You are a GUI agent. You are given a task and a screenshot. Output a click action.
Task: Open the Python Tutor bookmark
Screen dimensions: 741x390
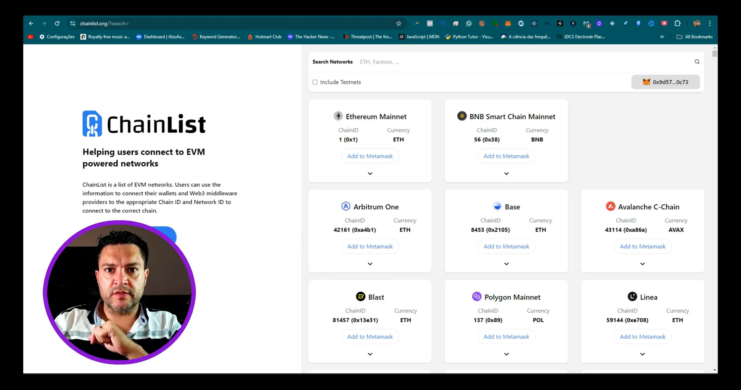(469, 37)
